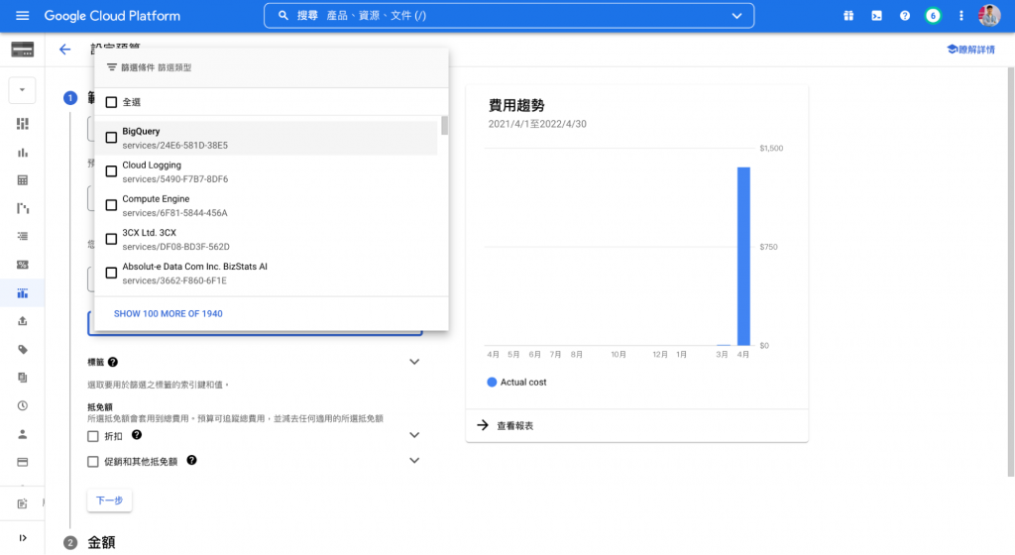This screenshot has height=555, width=1015.
Task: Open the user account avatar
Action: click(x=989, y=16)
